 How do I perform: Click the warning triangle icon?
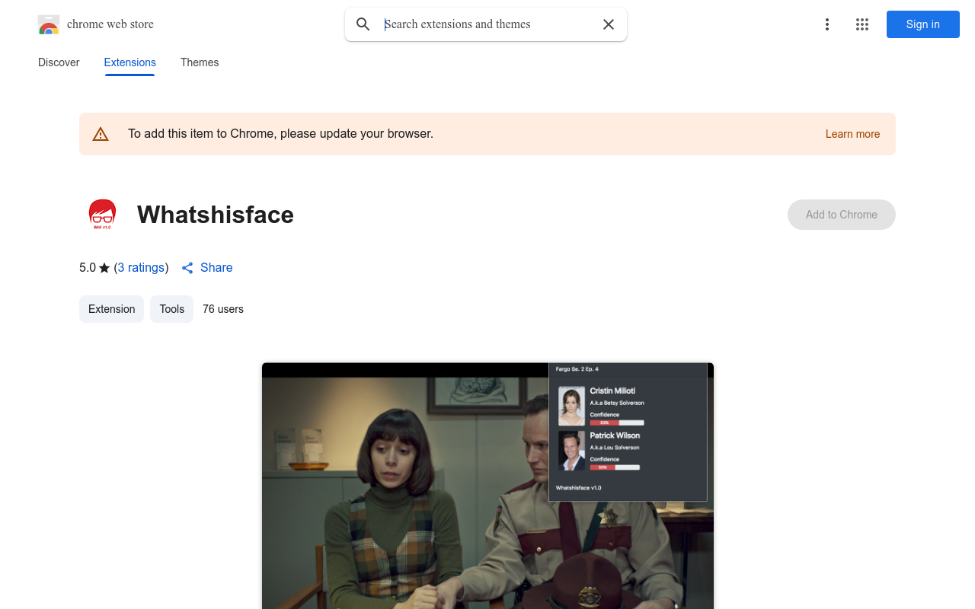[101, 134]
